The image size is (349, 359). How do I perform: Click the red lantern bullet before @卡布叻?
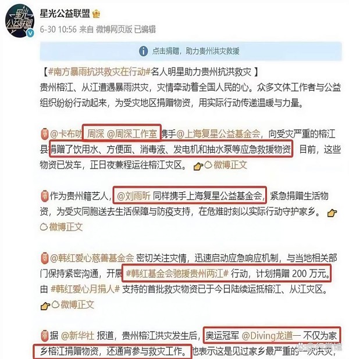(x=44, y=134)
